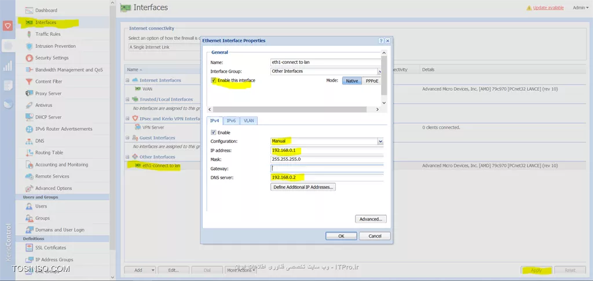Click the help question mark in dialog title
This screenshot has height=281, width=593.
381,40
